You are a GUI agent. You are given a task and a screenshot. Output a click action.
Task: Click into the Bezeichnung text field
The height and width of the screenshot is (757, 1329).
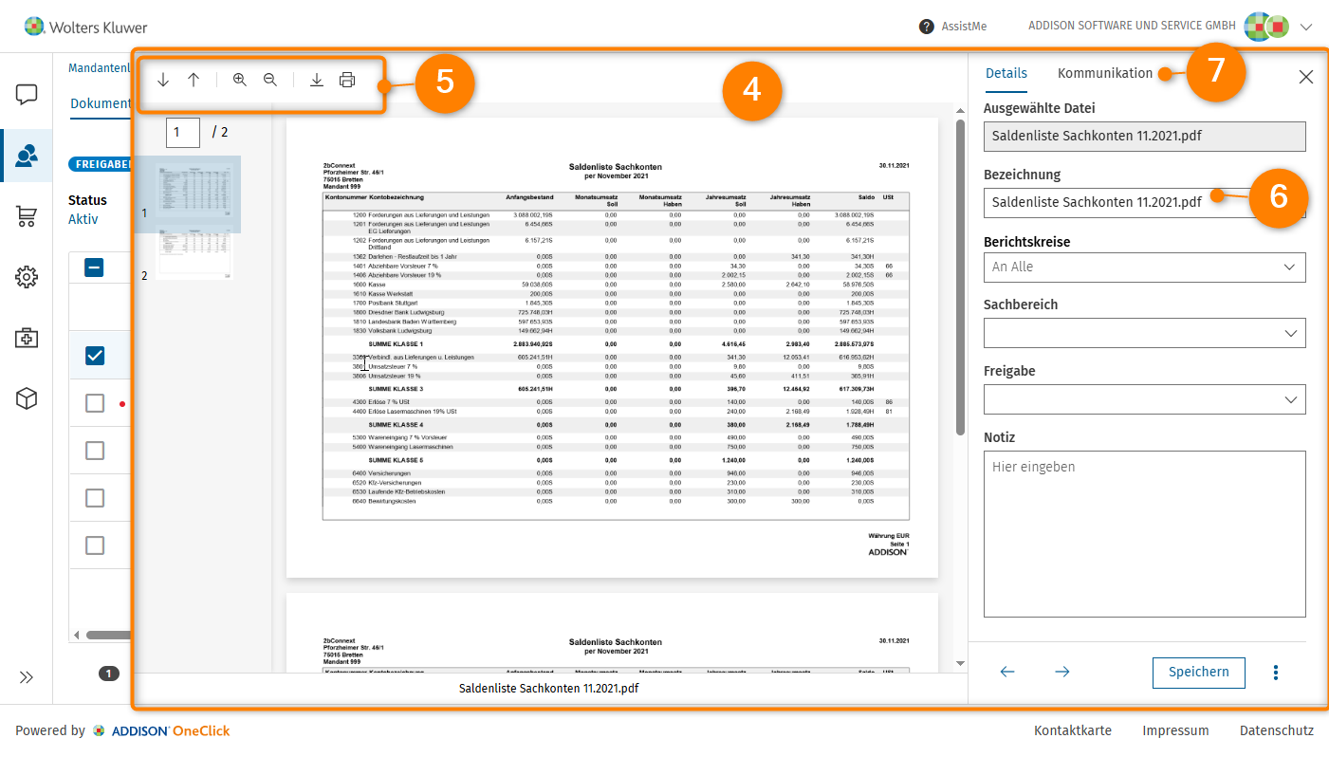click(x=1145, y=202)
